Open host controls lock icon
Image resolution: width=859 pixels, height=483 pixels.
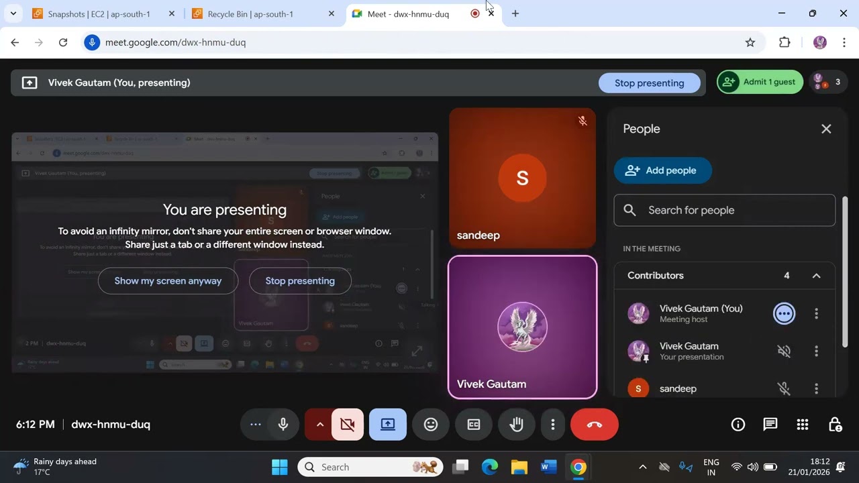835,425
